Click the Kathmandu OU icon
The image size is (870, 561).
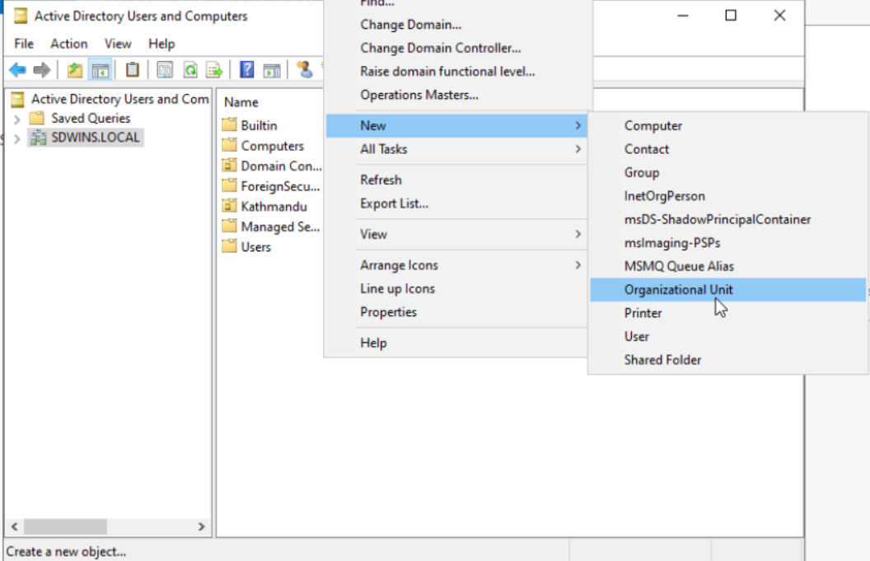point(229,206)
